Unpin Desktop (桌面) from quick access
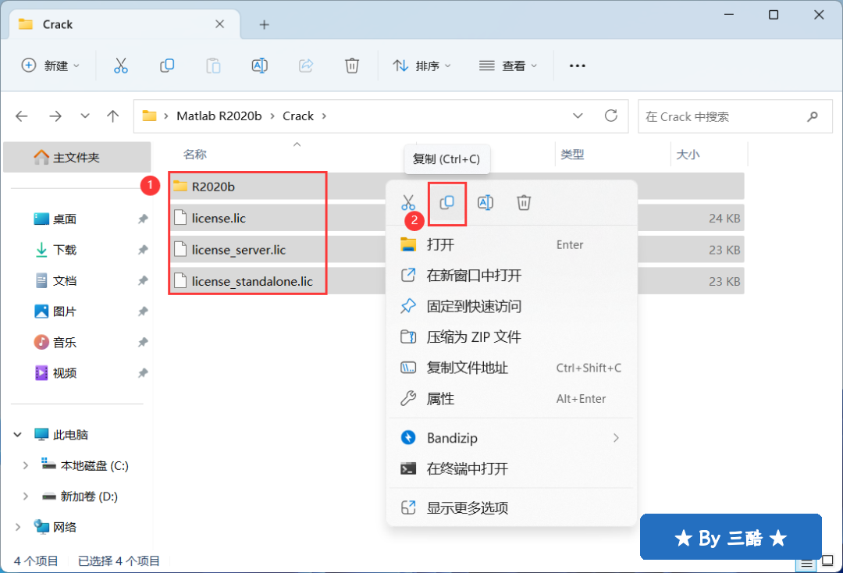Viewport: 843px width, 573px height. tap(143, 219)
